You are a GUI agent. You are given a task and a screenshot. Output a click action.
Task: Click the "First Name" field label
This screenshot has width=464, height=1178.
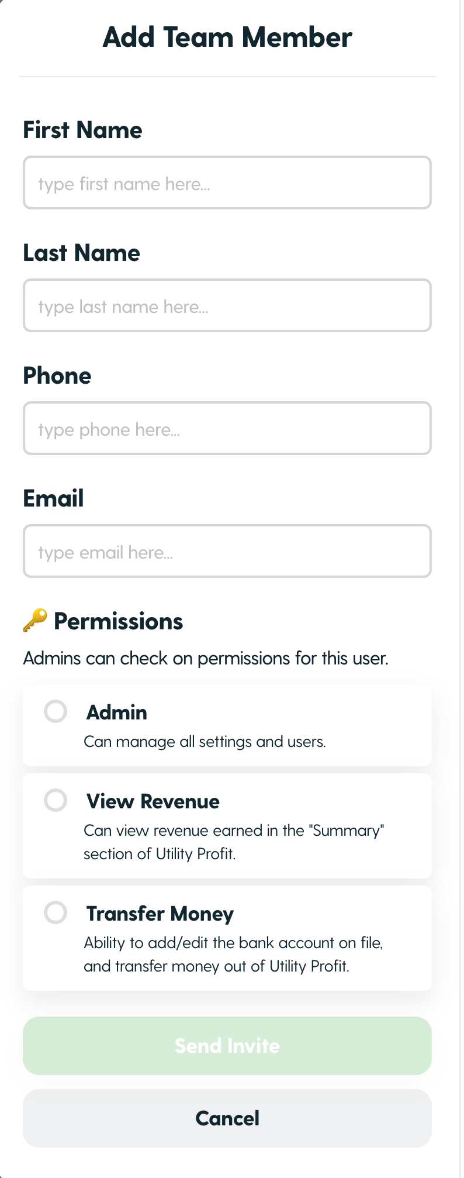pos(82,130)
